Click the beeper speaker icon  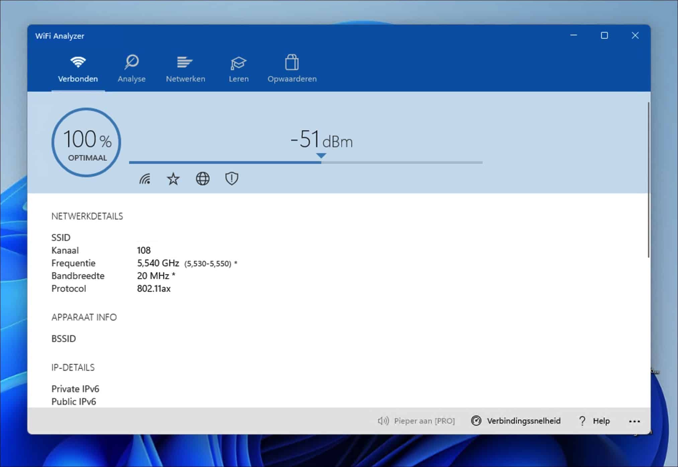point(383,421)
